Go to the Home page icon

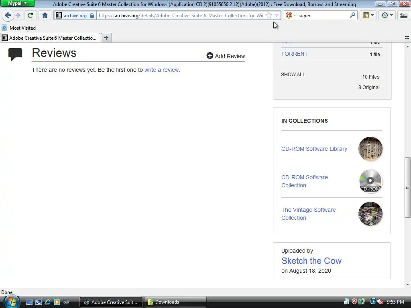(45, 16)
